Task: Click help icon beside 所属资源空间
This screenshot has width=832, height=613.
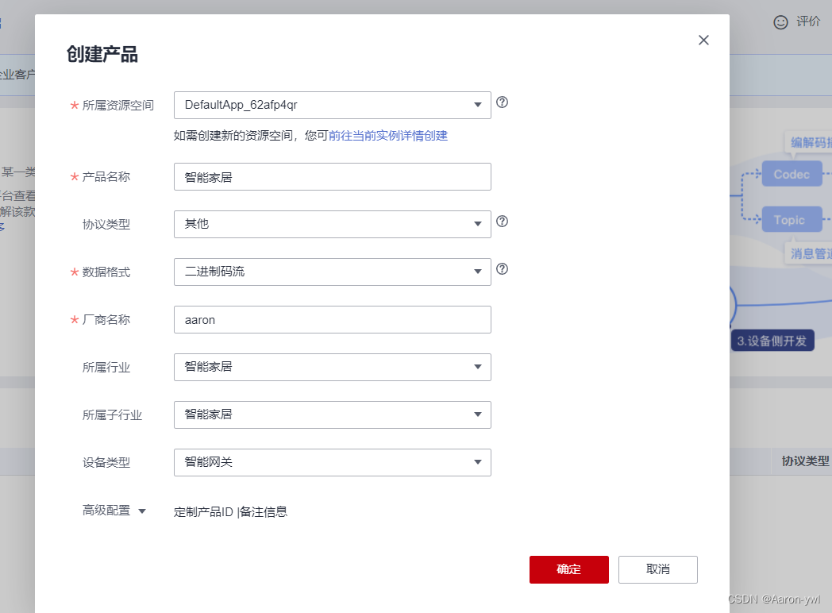Action: pyautogui.click(x=502, y=102)
